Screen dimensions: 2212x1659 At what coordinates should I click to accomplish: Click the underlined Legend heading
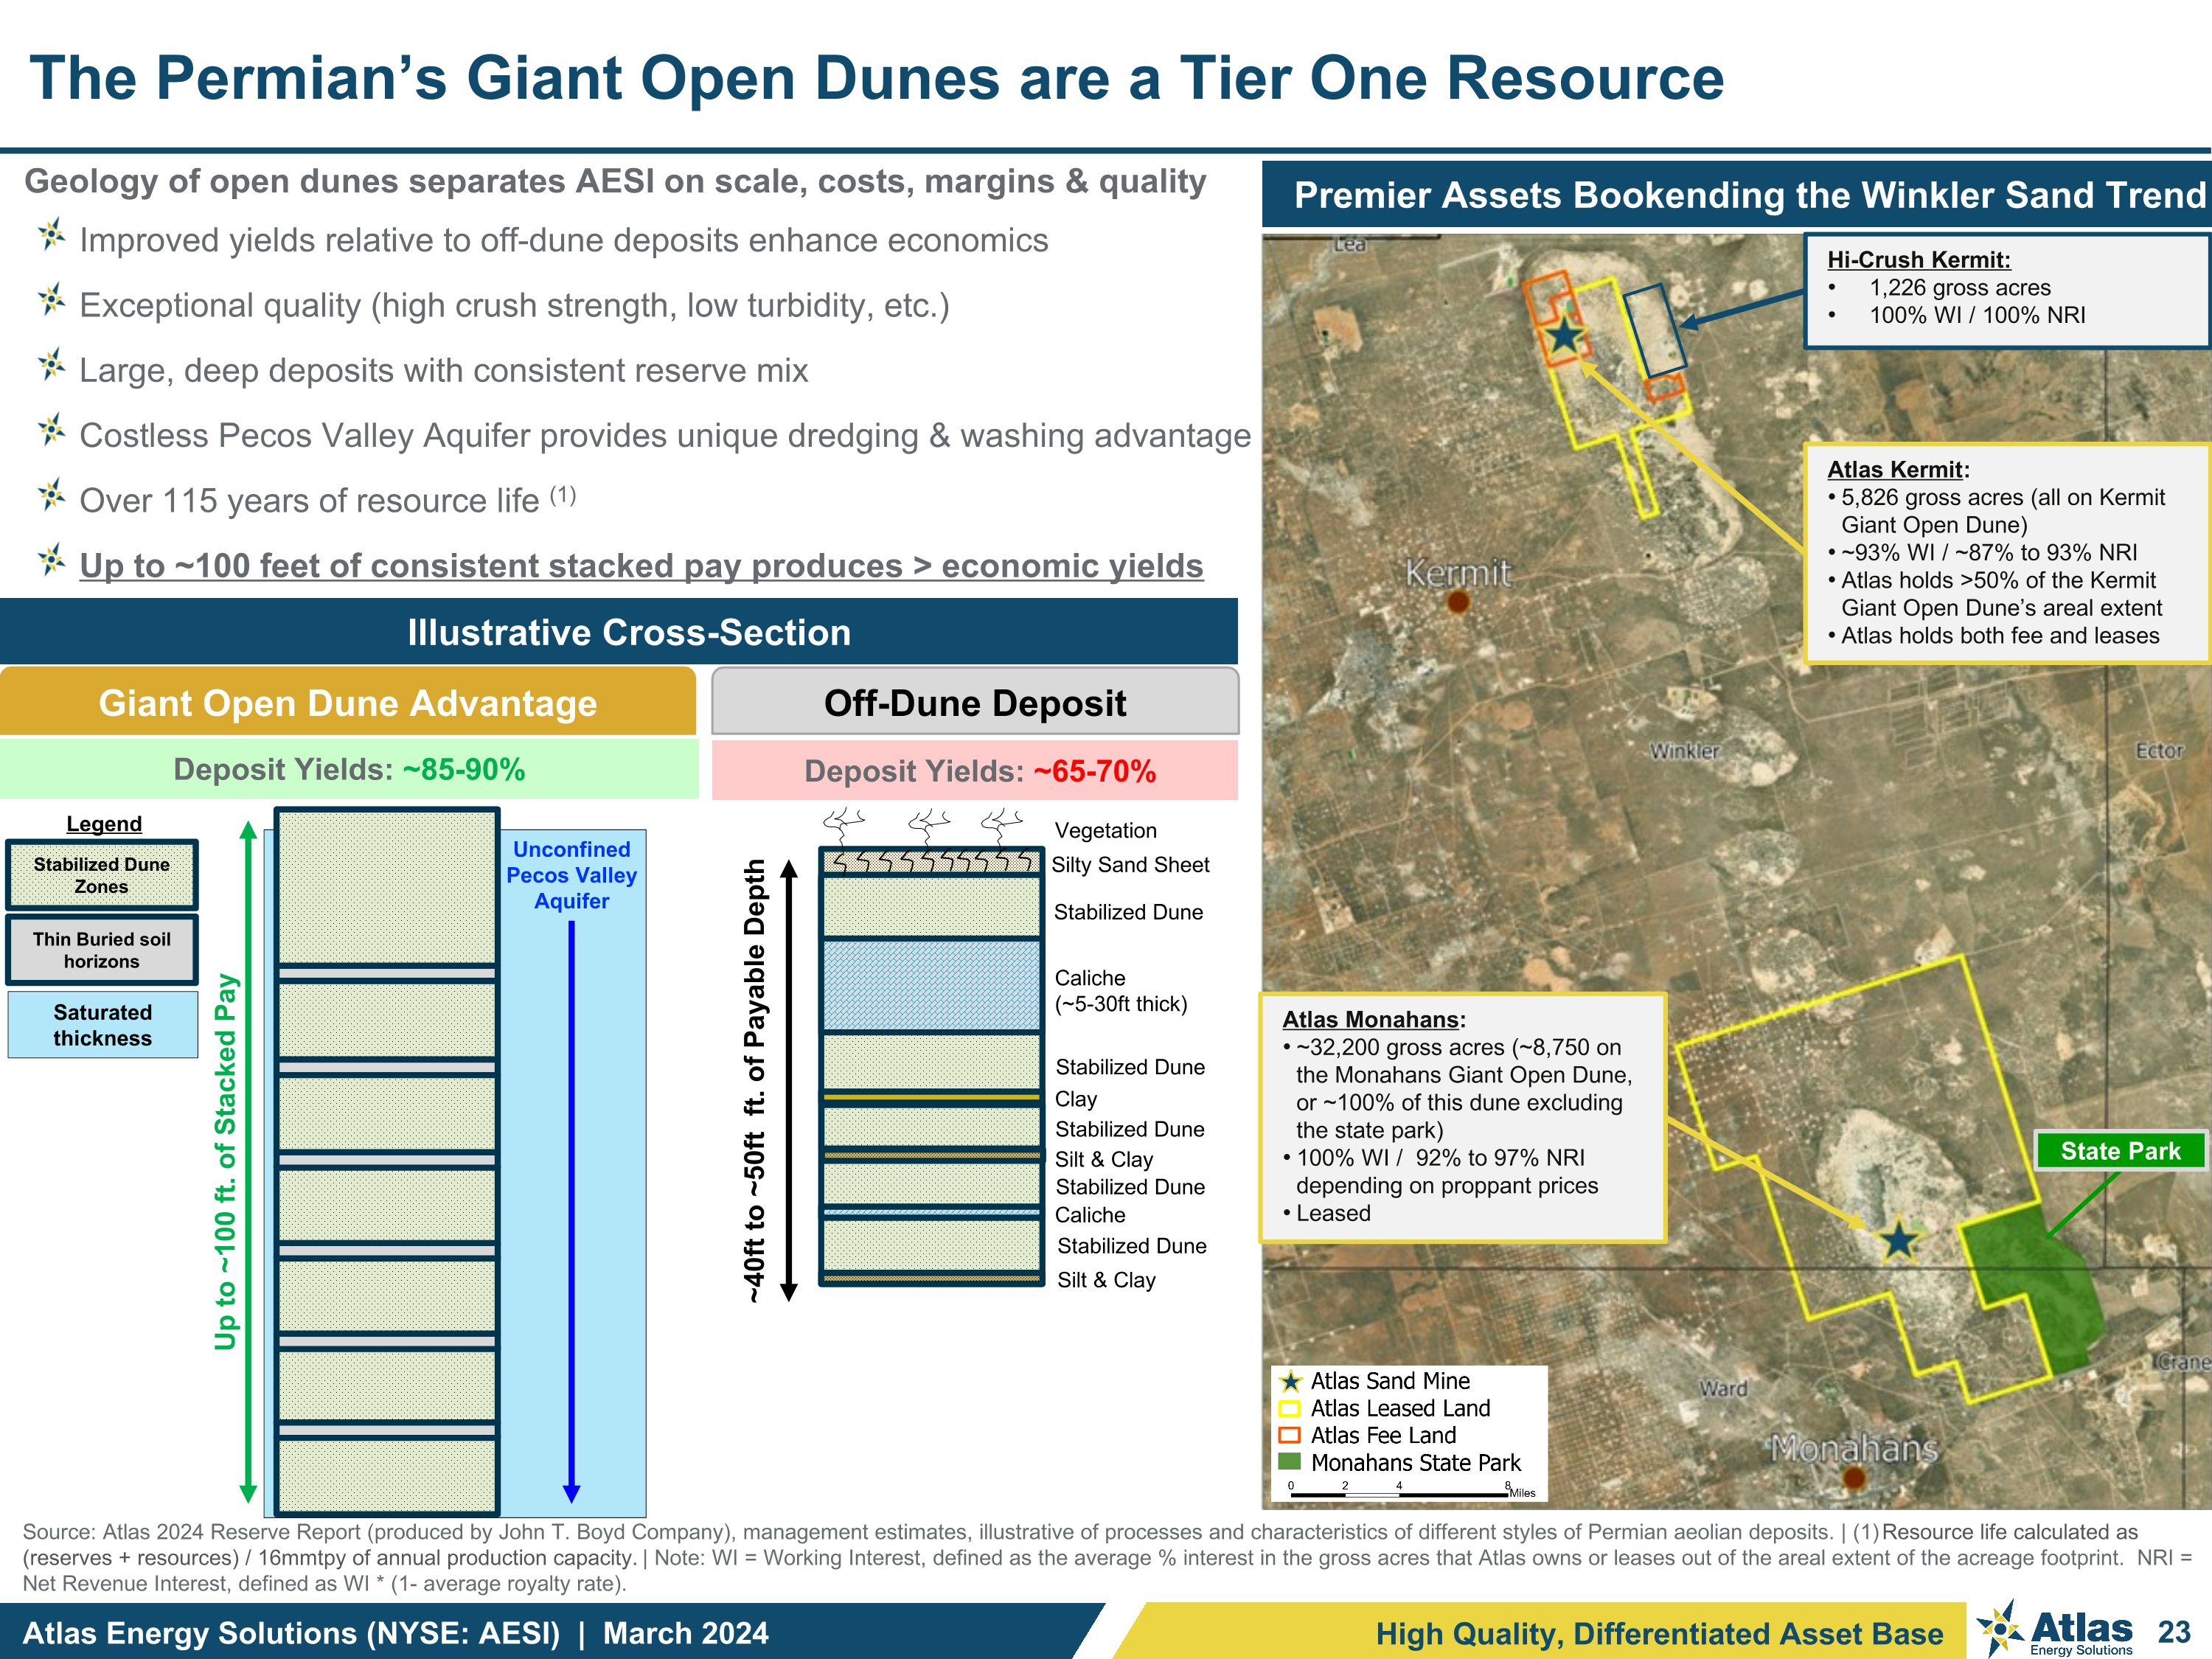(x=104, y=824)
